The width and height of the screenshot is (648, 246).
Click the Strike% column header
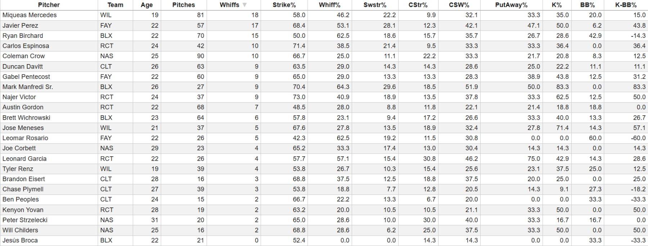coord(284,5)
